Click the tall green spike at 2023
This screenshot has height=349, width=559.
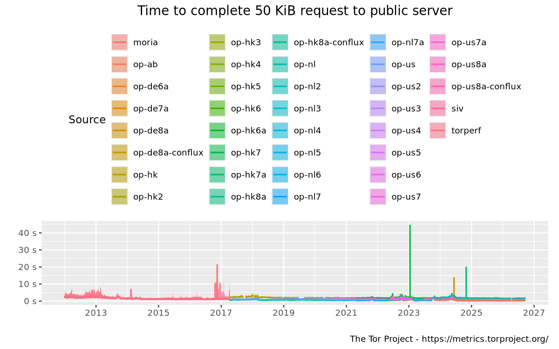pos(410,261)
